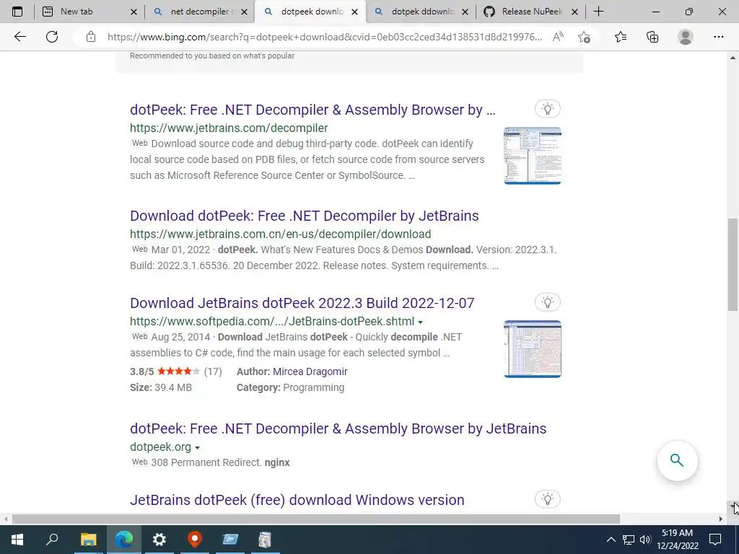Click the floating round search button
This screenshot has width=739, height=554.
point(677,460)
